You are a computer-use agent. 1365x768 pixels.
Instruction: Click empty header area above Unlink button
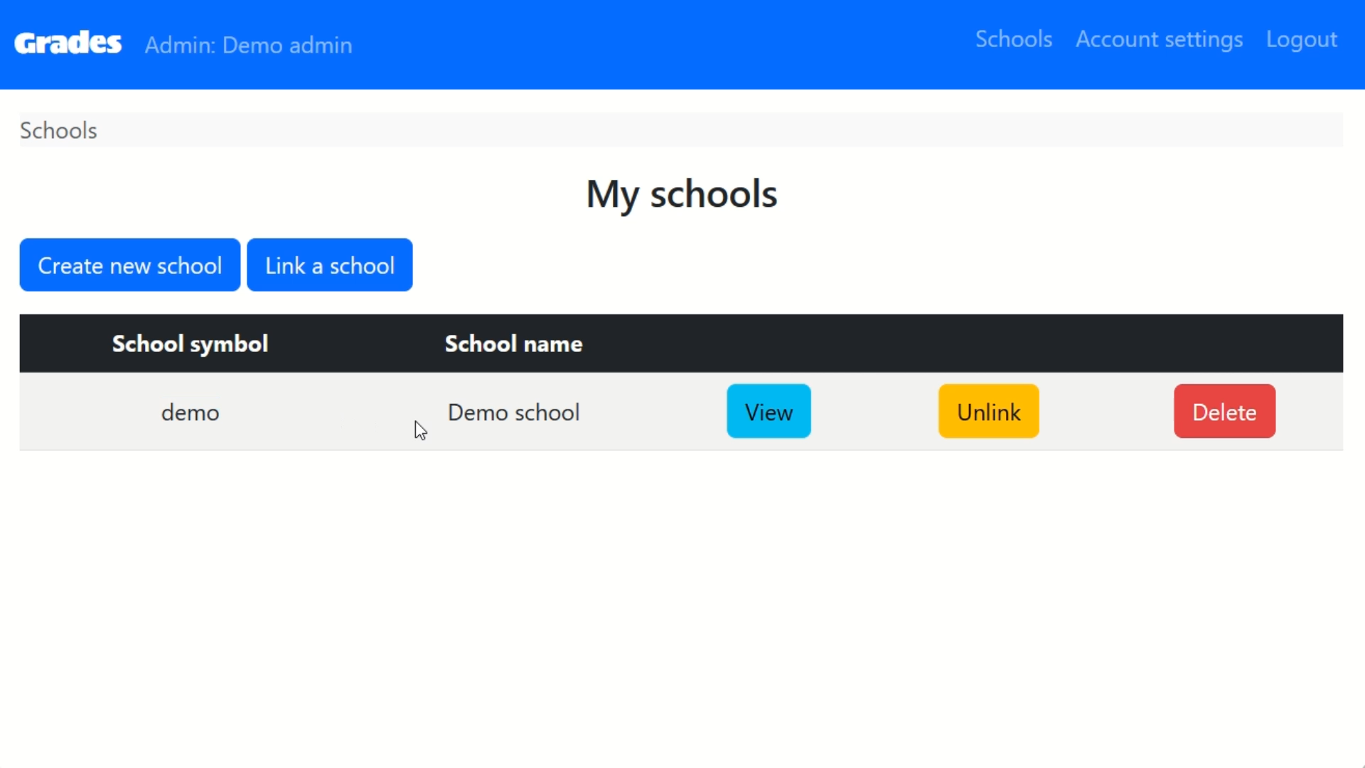click(988, 344)
